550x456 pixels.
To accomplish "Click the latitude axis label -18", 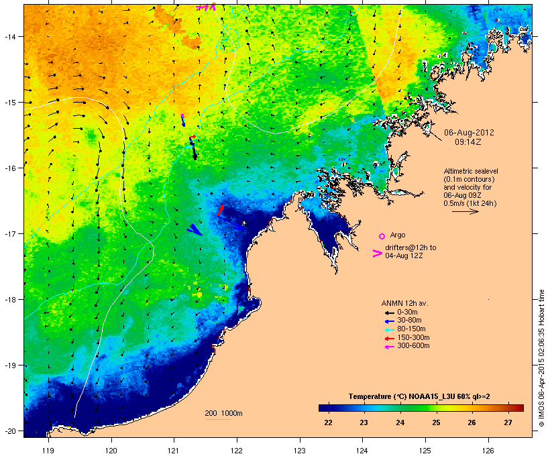I will point(9,300).
